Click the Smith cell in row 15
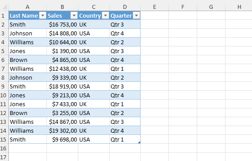This screenshot has width=252, height=161. 28,140
